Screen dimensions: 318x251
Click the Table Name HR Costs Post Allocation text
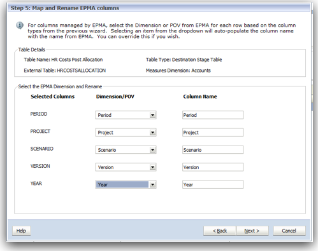pyautogui.click(x=63, y=60)
